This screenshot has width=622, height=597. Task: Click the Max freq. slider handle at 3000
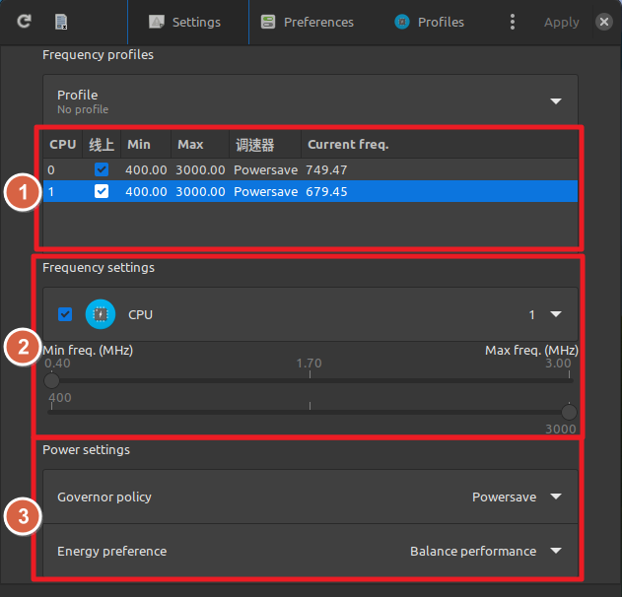point(569,412)
